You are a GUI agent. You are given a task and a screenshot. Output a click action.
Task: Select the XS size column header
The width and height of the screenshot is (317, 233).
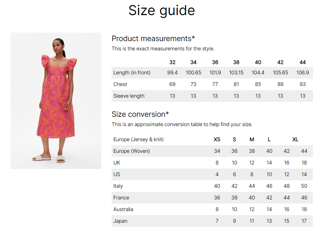coord(217,139)
